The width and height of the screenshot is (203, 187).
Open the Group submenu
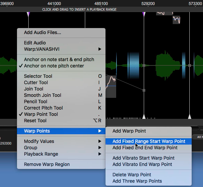point(31,148)
